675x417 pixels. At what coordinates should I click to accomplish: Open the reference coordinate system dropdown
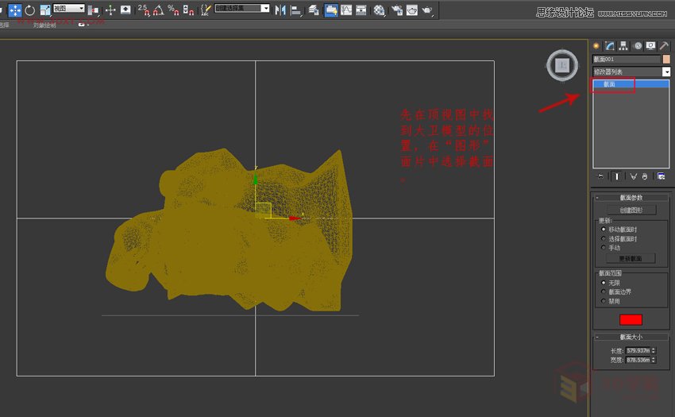69,9
